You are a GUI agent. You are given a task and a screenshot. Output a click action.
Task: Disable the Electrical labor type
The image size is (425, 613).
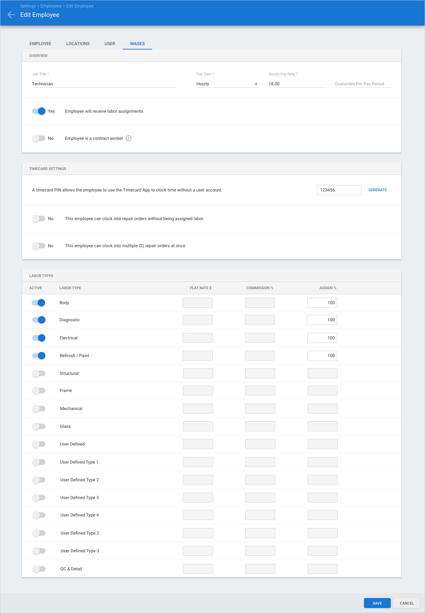pos(39,338)
